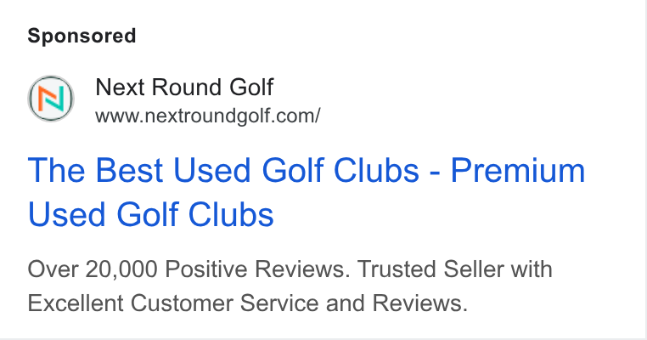Image resolution: width=647 pixels, height=340 pixels.
Task: Click the word Premium in ad headline
Action: (x=518, y=170)
